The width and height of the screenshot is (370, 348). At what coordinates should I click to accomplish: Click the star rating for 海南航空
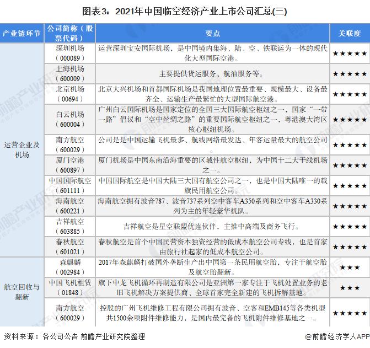[350, 206]
